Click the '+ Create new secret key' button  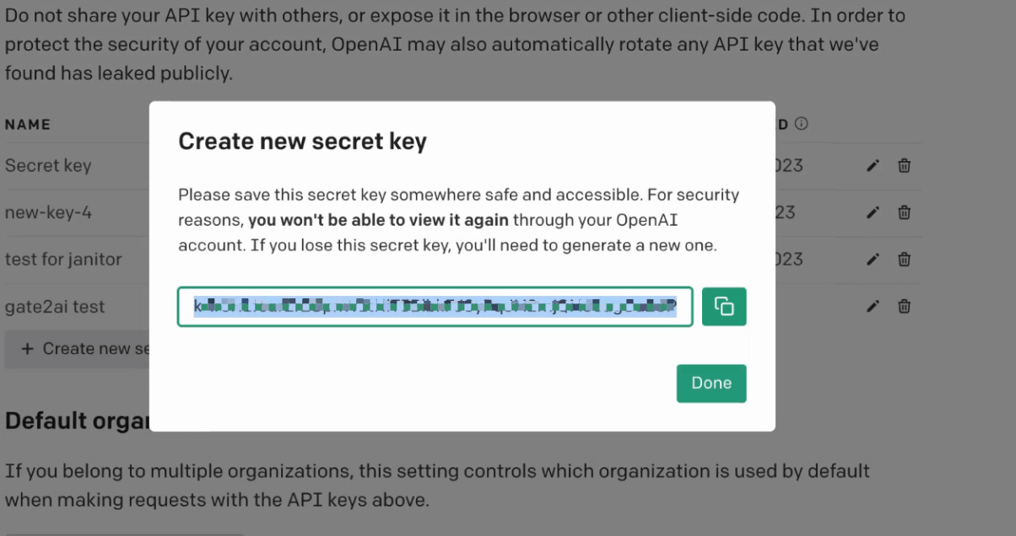(80, 349)
